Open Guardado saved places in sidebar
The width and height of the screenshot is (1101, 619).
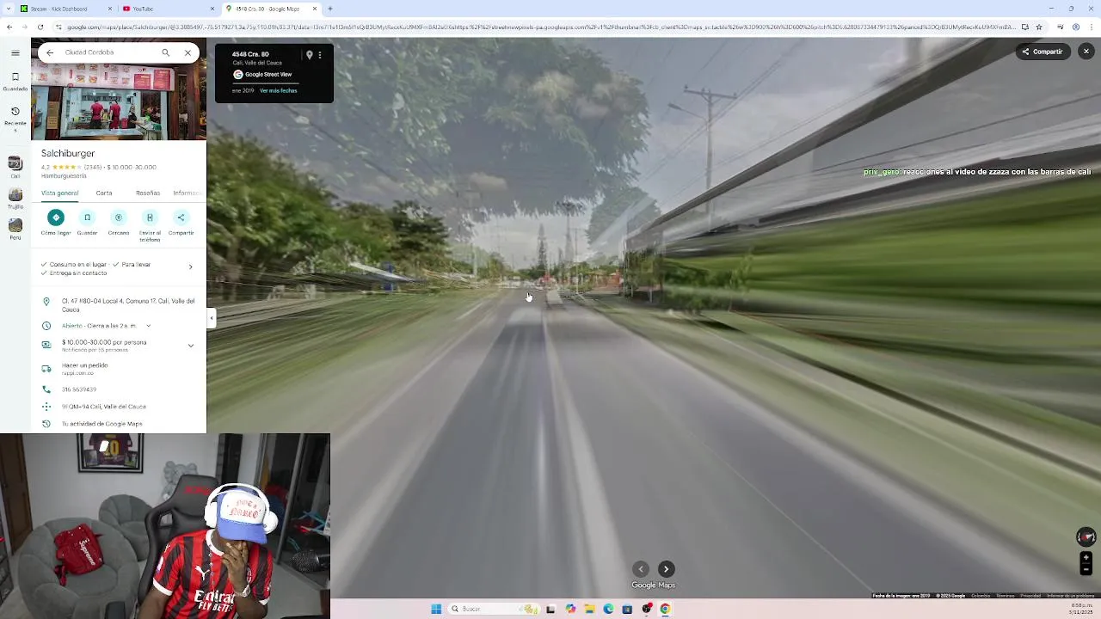[15, 81]
